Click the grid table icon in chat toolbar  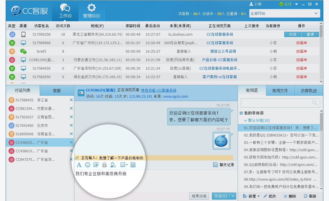(x=133, y=165)
